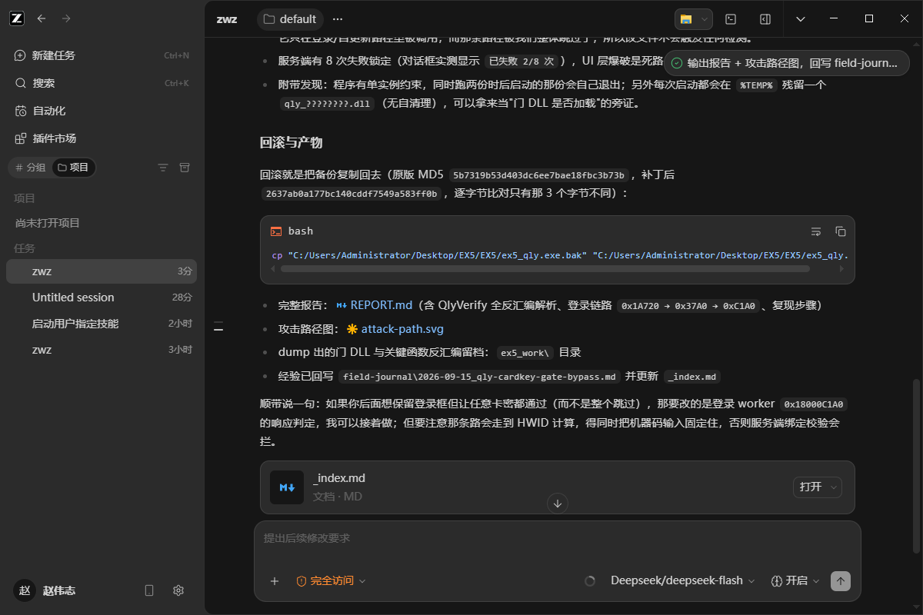
Task: Select the zwz task marked 3分
Action: (x=102, y=271)
